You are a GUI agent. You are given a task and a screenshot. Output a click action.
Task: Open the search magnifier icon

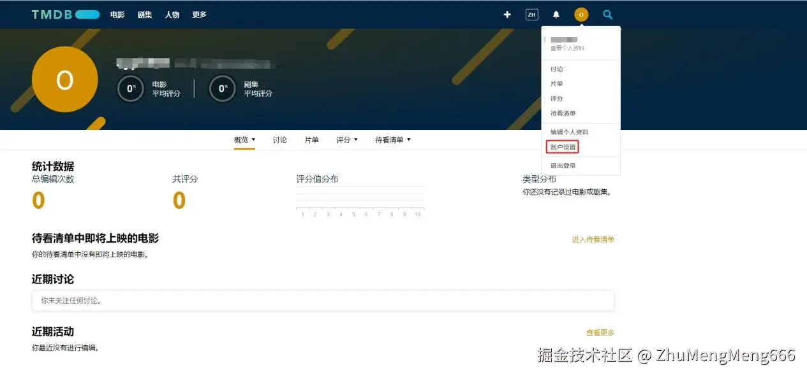coord(608,15)
